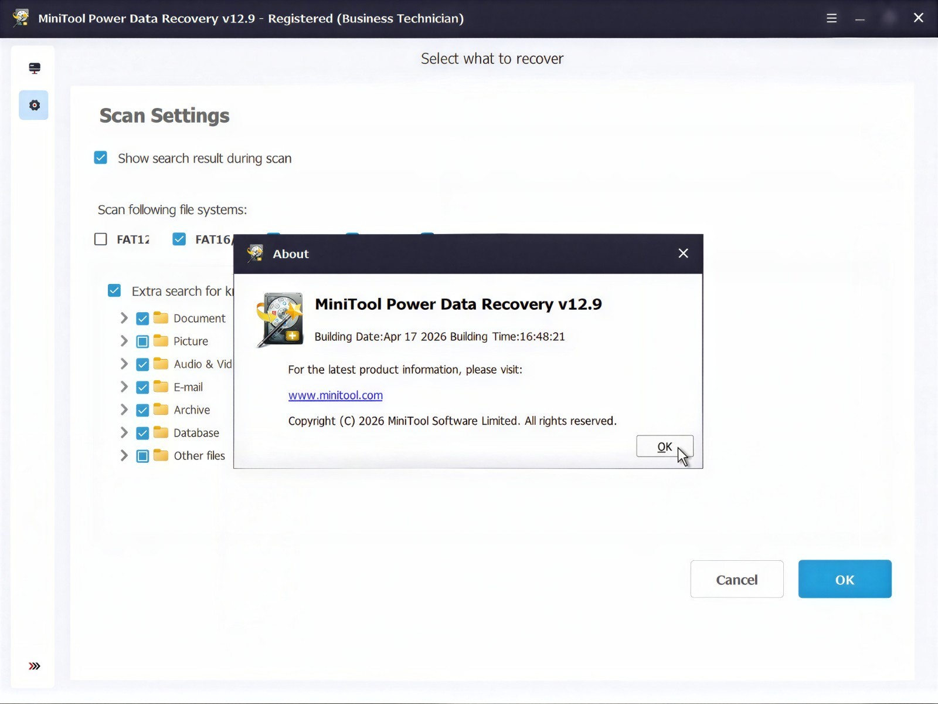Uncheck the Audio & Video checkbox
Image resolution: width=938 pixels, height=704 pixels.
(142, 364)
